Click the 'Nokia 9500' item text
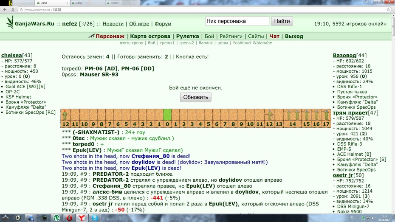The height and width of the screenshot is (222, 395). (350, 211)
